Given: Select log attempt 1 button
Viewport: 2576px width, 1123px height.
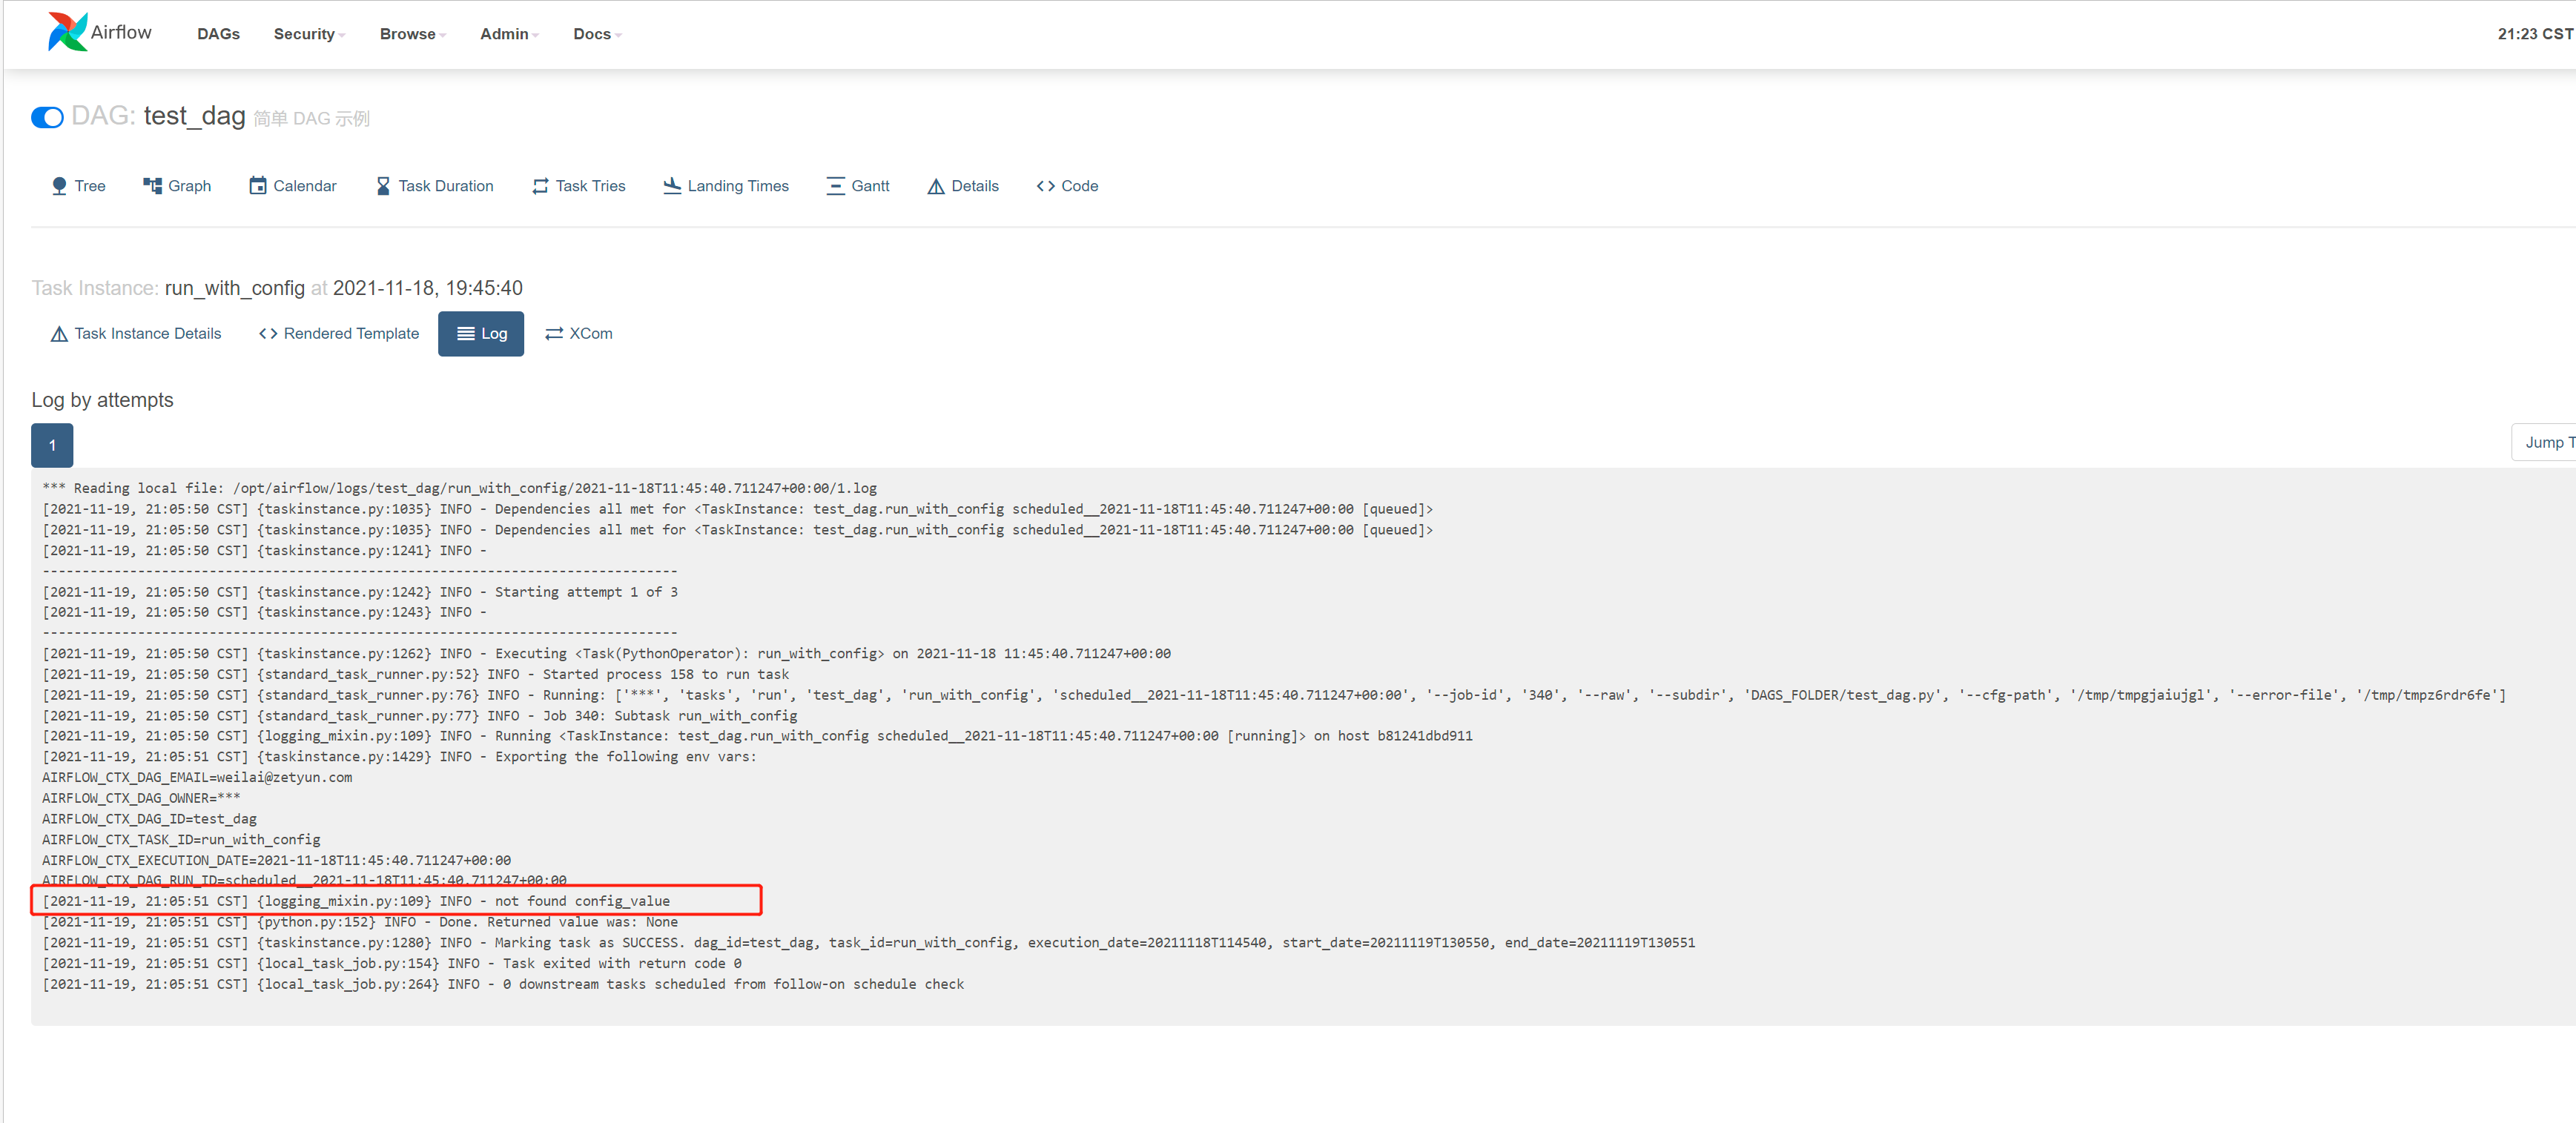Looking at the screenshot, I should [x=52, y=445].
